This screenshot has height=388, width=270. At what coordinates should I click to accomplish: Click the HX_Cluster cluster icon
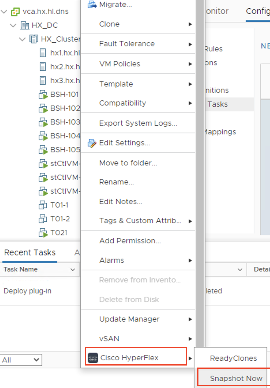[x=34, y=39]
